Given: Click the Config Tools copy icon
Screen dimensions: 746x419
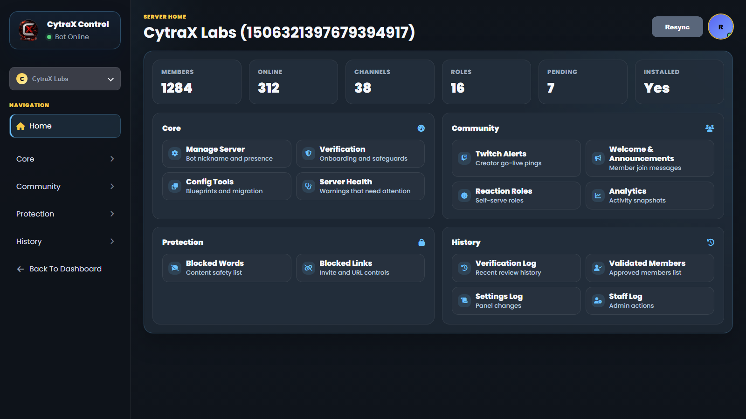Looking at the screenshot, I should pos(175,186).
